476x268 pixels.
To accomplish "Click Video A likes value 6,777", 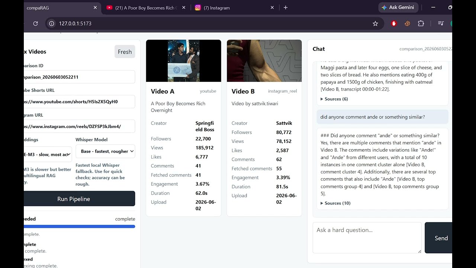I will coord(202,157).
